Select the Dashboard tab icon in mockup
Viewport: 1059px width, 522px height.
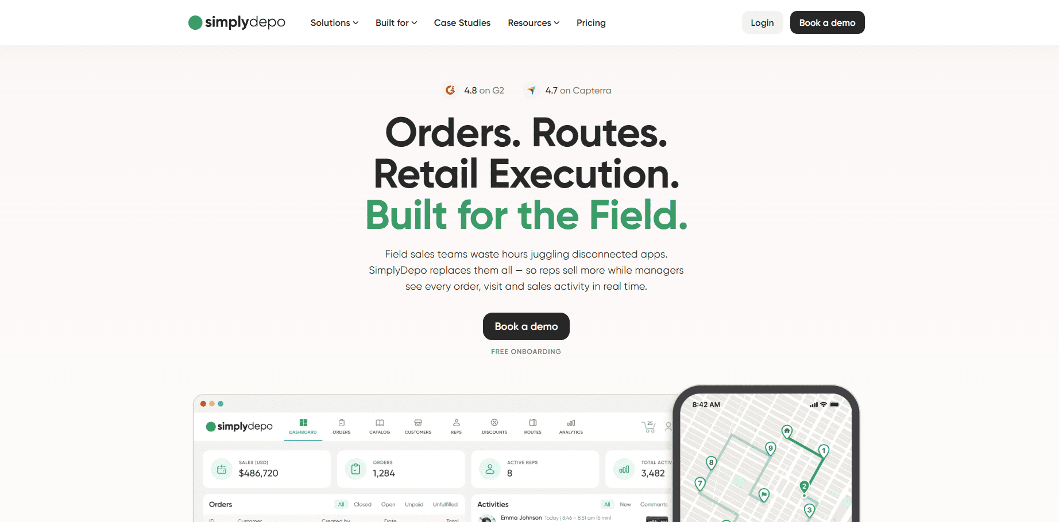(303, 423)
